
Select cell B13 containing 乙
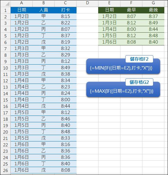[43, 87]
